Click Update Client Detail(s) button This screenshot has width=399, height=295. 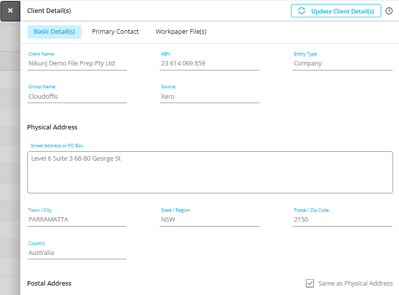pyautogui.click(x=336, y=11)
